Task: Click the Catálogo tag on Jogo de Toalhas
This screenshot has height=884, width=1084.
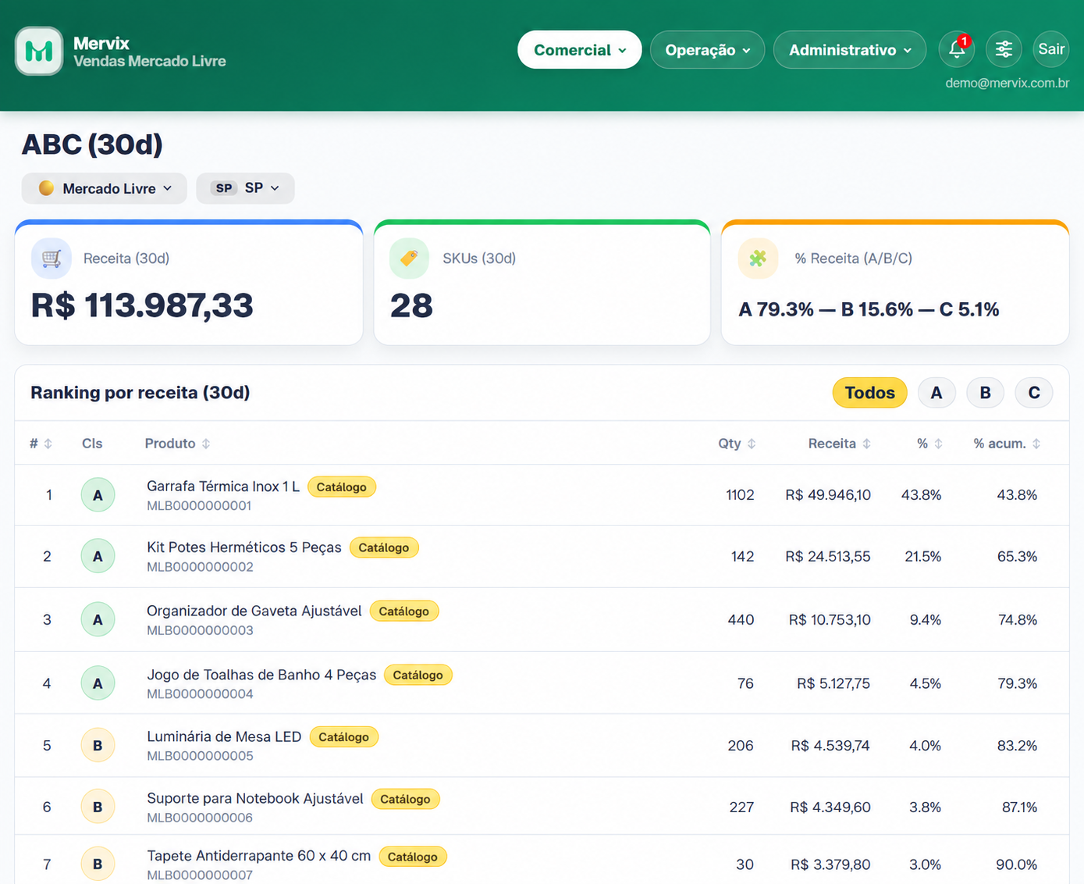Action: pyautogui.click(x=418, y=675)
